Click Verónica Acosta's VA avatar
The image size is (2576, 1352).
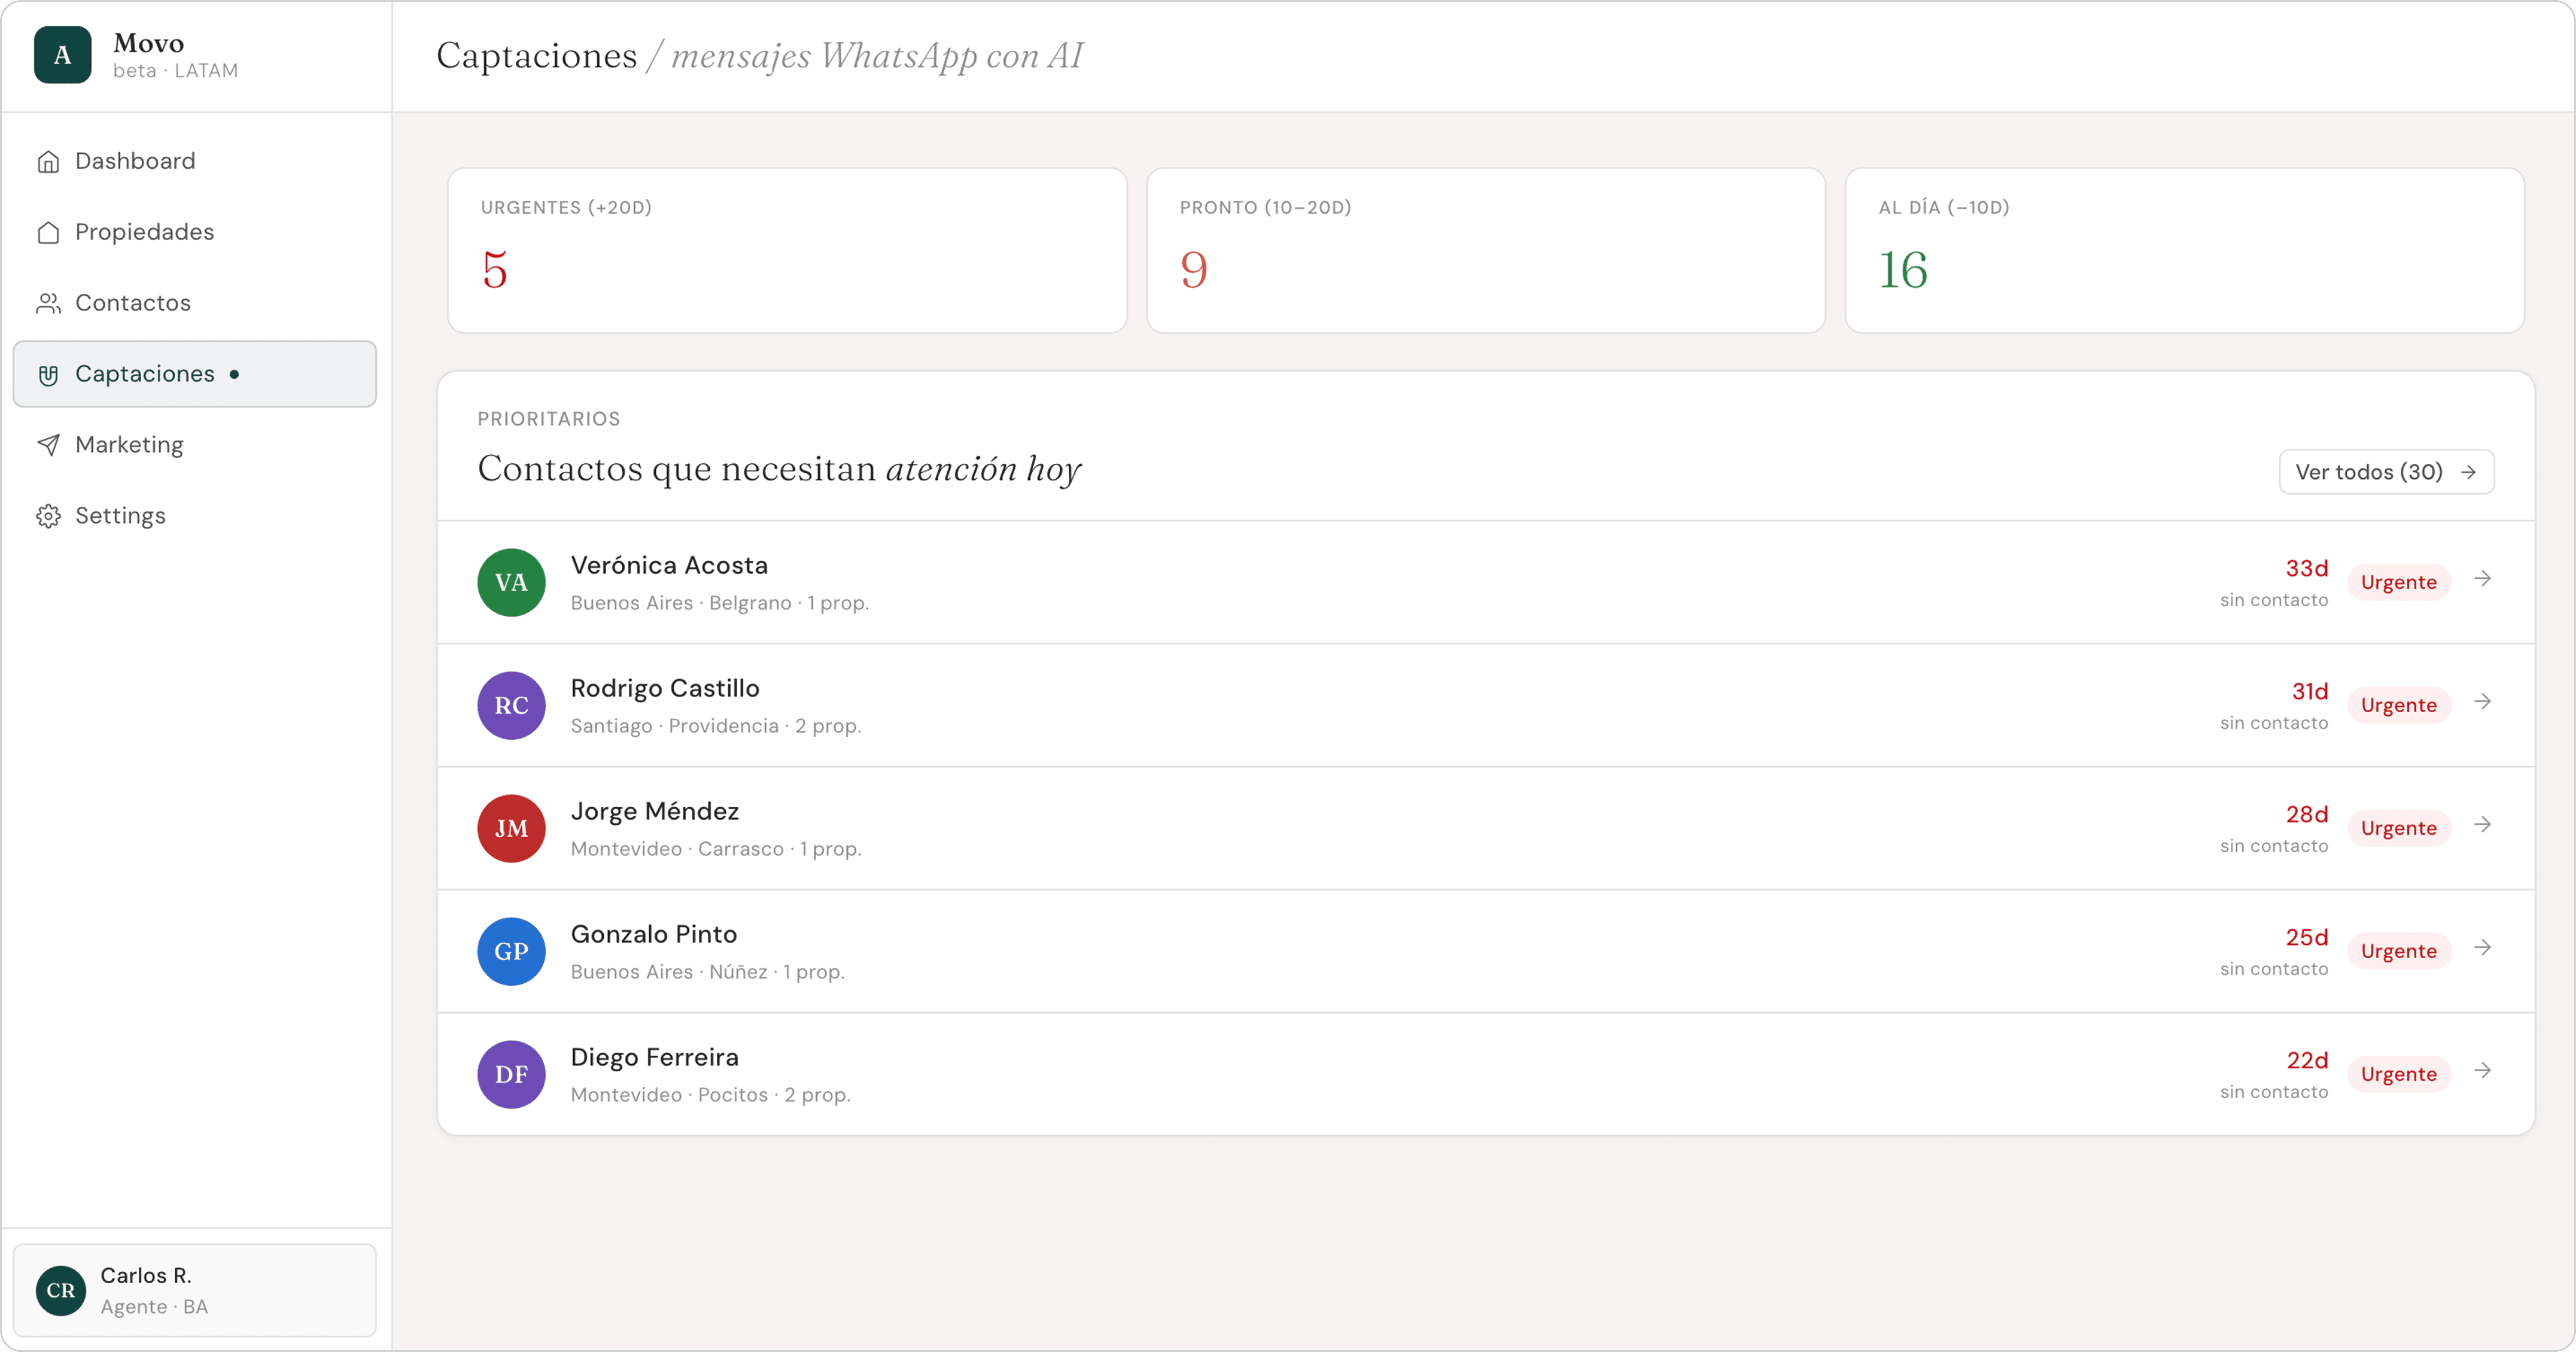tap(511, 583)
